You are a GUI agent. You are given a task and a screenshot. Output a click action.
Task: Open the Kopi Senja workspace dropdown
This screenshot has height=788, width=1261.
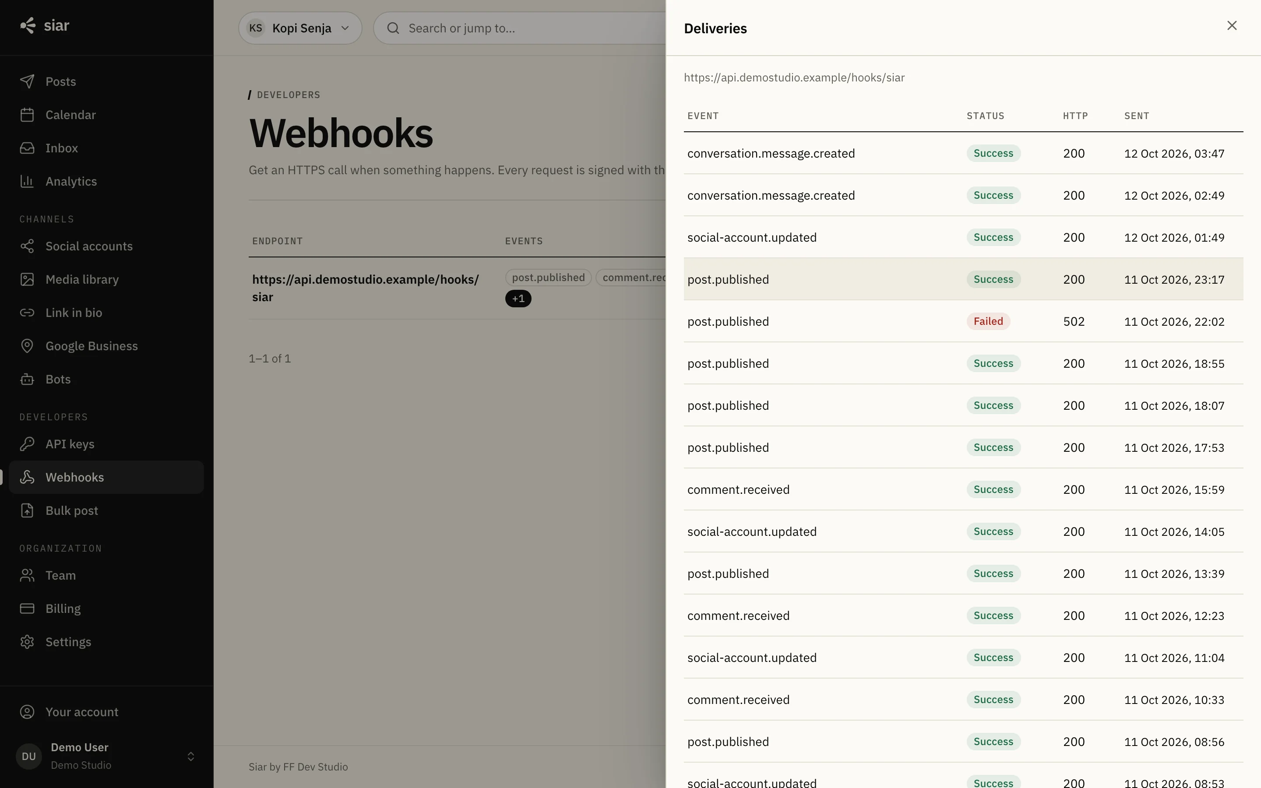tap(300, 28)
